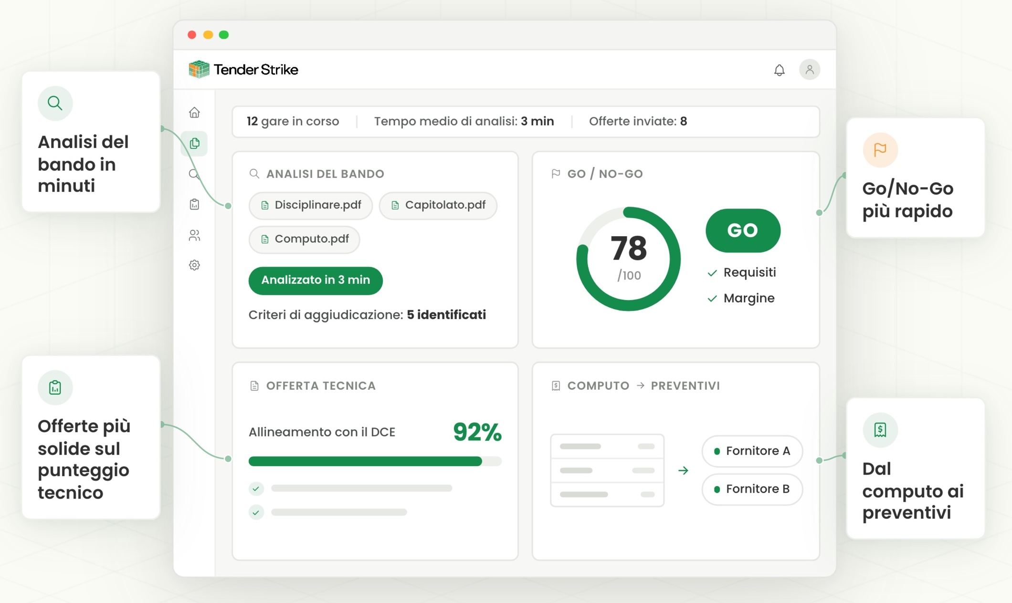Click the Requisiti checkmark item

click(742, 272)
